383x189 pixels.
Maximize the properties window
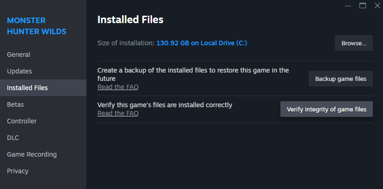(363, 6)
